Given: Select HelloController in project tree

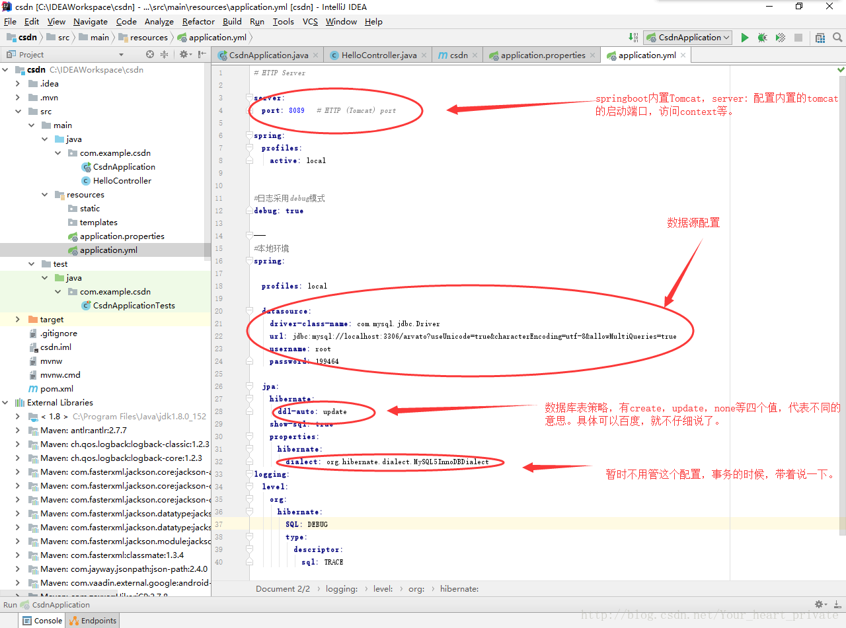Looking at the screenshot, I should click(116, 180).
